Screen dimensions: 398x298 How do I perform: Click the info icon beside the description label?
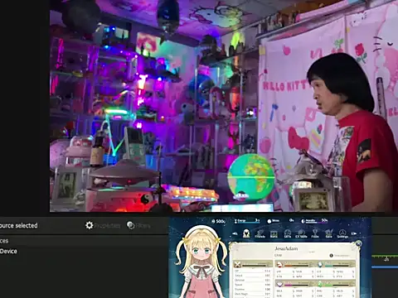[331, 256]
